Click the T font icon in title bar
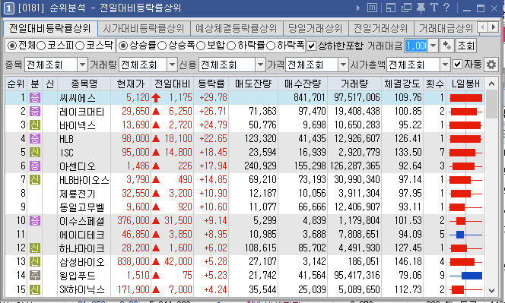Screen dimensions: 505x303 (434, 8)
